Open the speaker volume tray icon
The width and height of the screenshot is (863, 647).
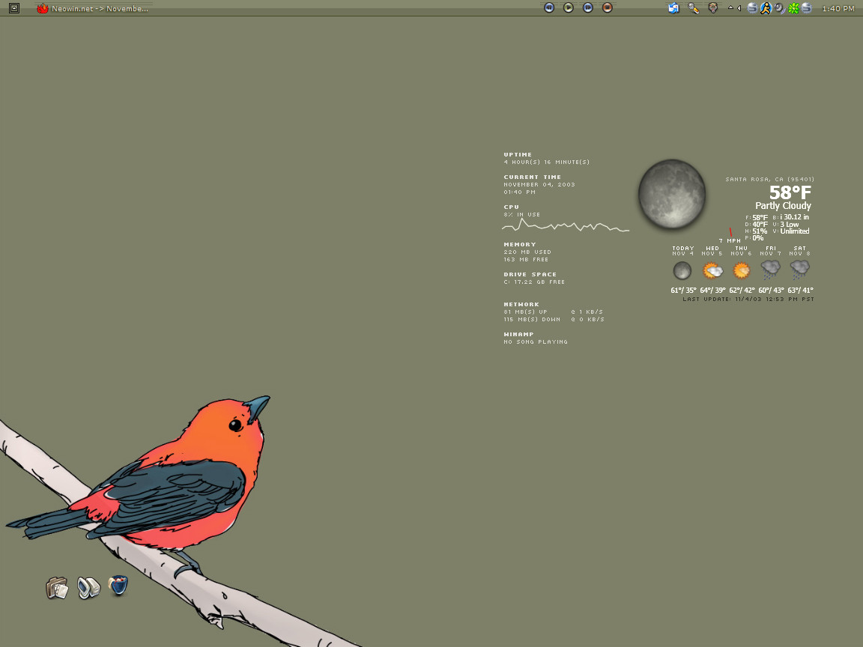point(779,8)
